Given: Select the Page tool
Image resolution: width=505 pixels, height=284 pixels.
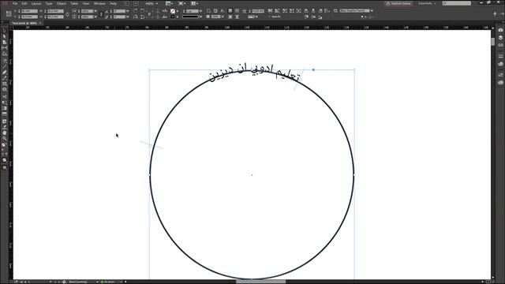Looking at the screenshot, I should tap(4, 42).
